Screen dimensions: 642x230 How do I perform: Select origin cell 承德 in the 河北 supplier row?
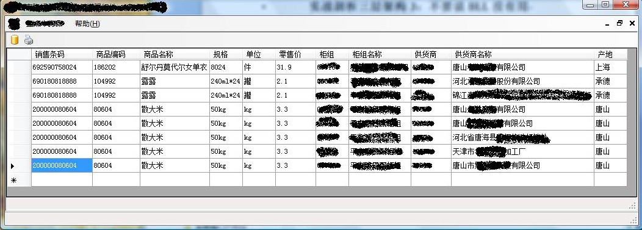tap(610, 81)
